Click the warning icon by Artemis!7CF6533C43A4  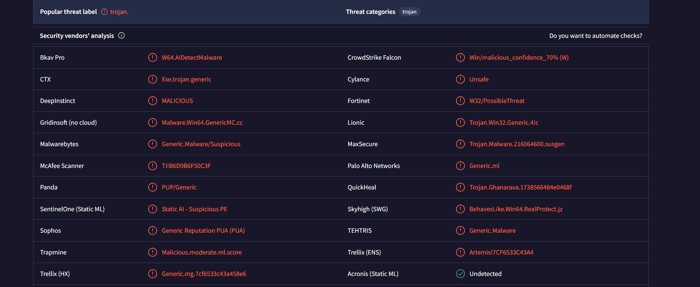tap(460, 252)
